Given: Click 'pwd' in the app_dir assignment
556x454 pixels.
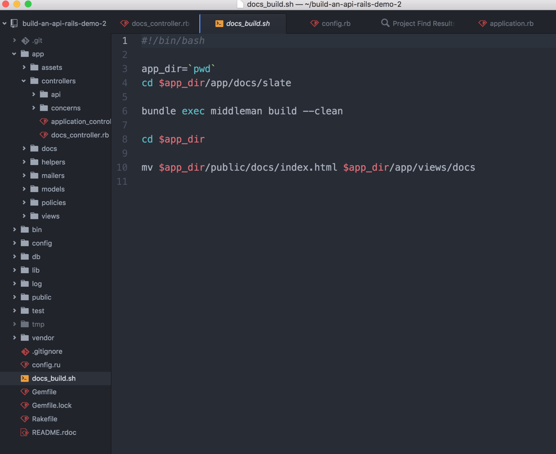Looking at the screenshot, I should [202, 69].
